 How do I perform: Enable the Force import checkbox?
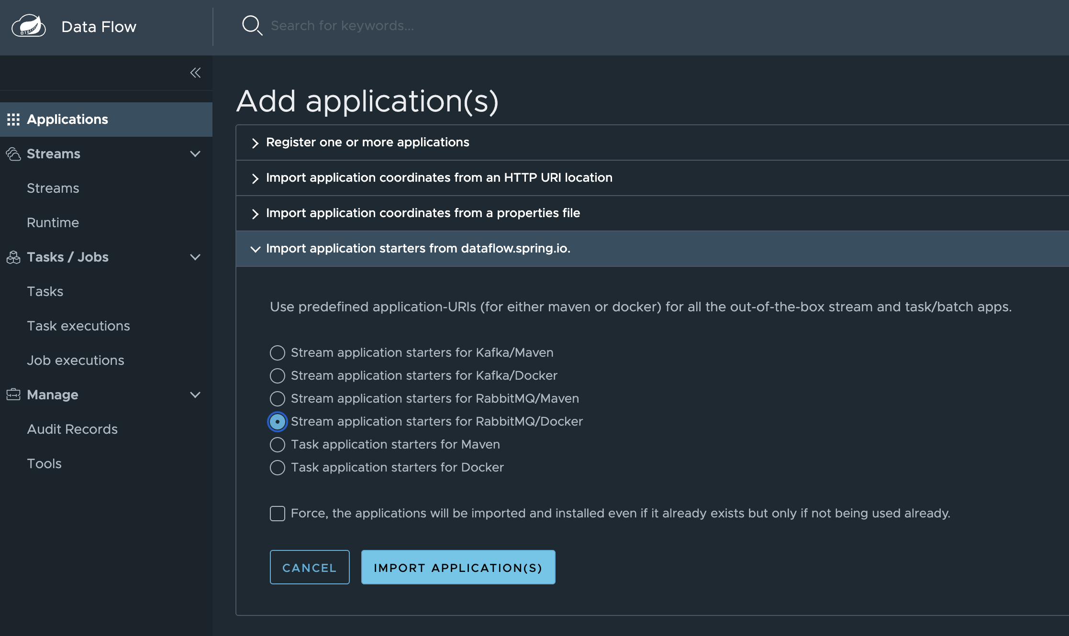[x=278, y=514]
